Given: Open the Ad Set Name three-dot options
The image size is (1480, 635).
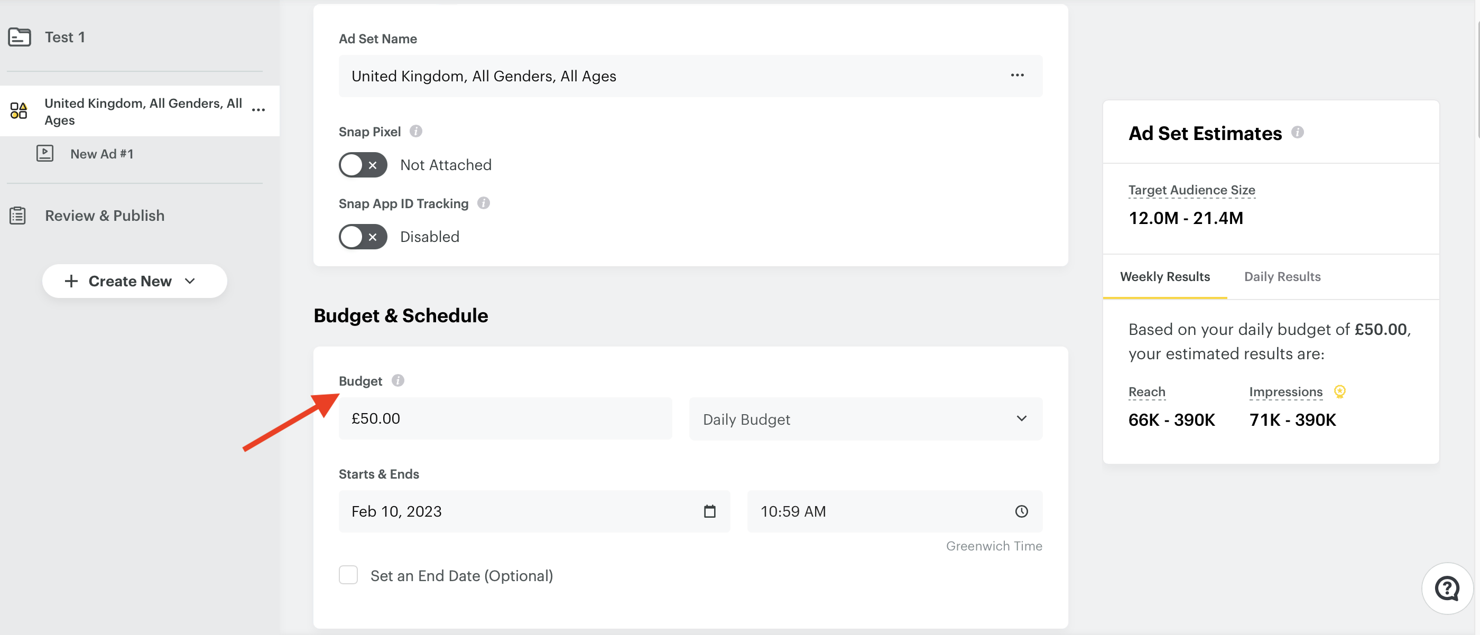Looking at the screenshot, I should click(1017, 75).
